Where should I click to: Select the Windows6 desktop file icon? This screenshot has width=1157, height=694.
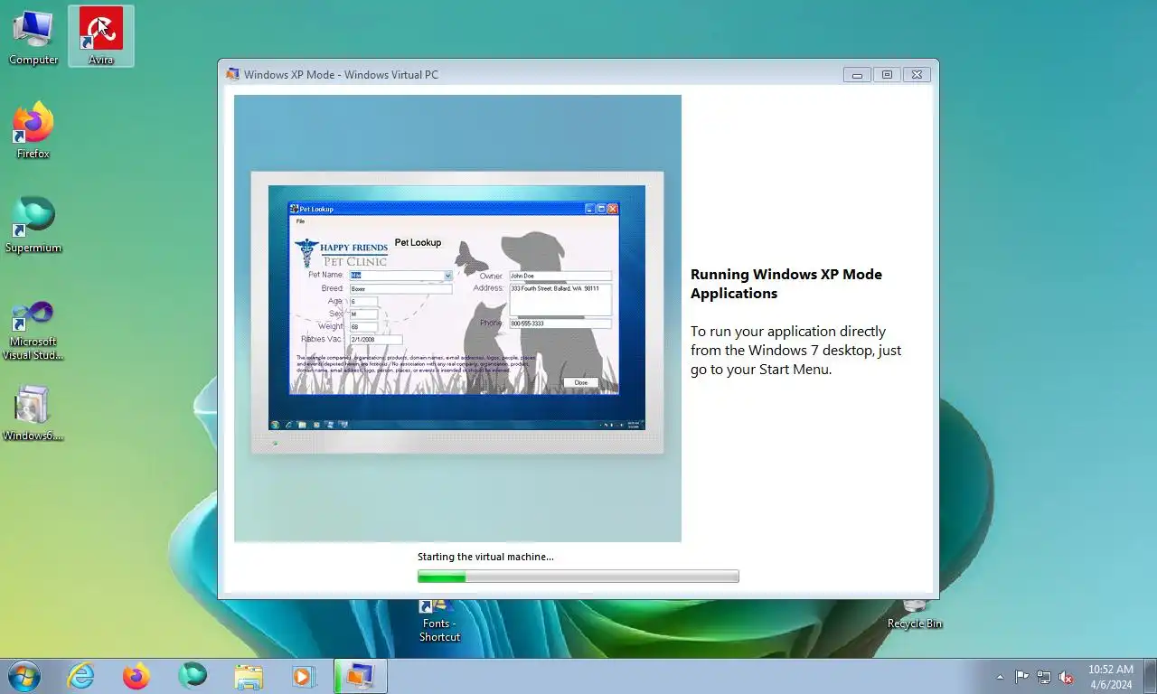(33, 414)
